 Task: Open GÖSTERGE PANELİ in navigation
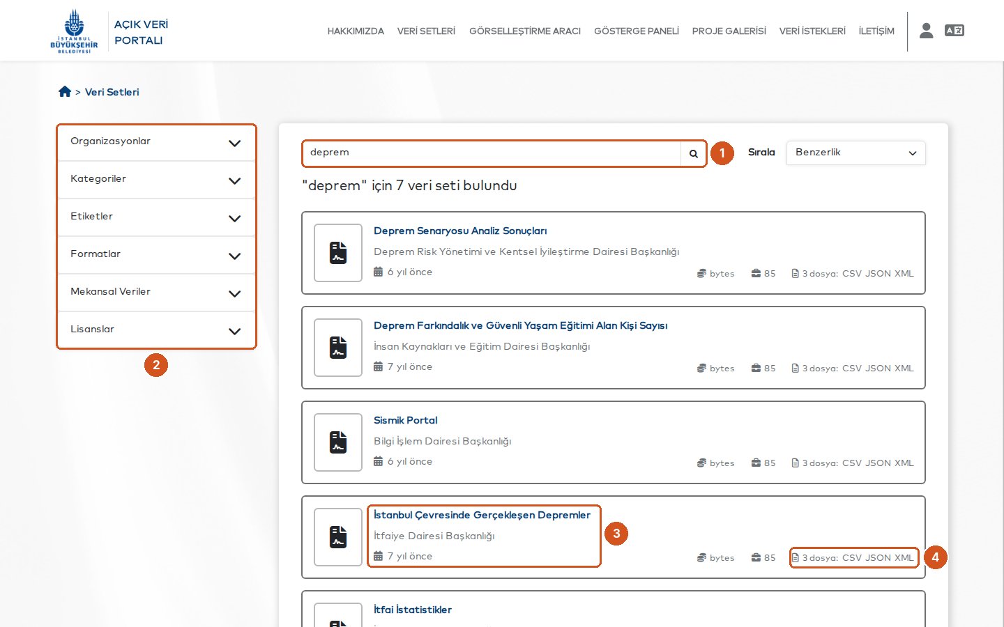(637, 31)
